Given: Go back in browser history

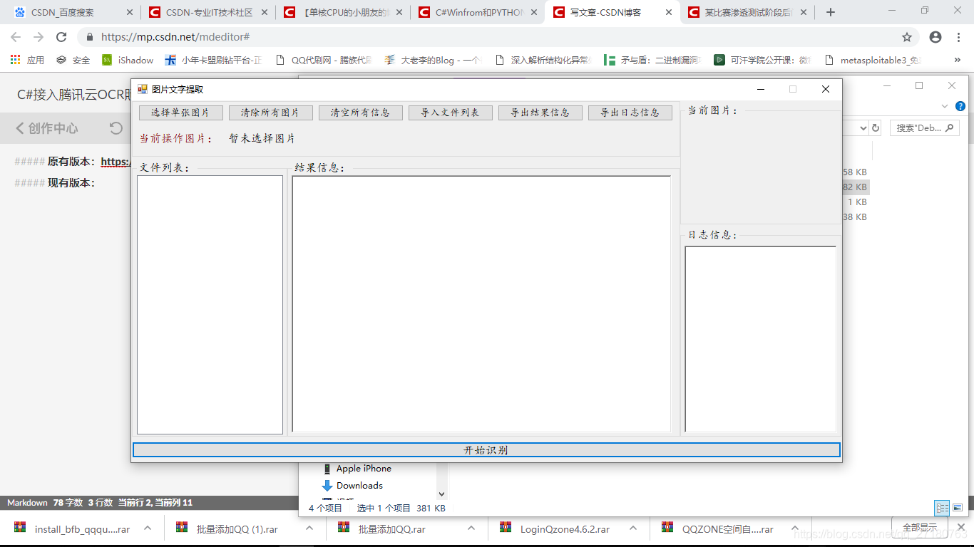Looking at the screenshot, I should pyautogui.click(x=16, y=37).
